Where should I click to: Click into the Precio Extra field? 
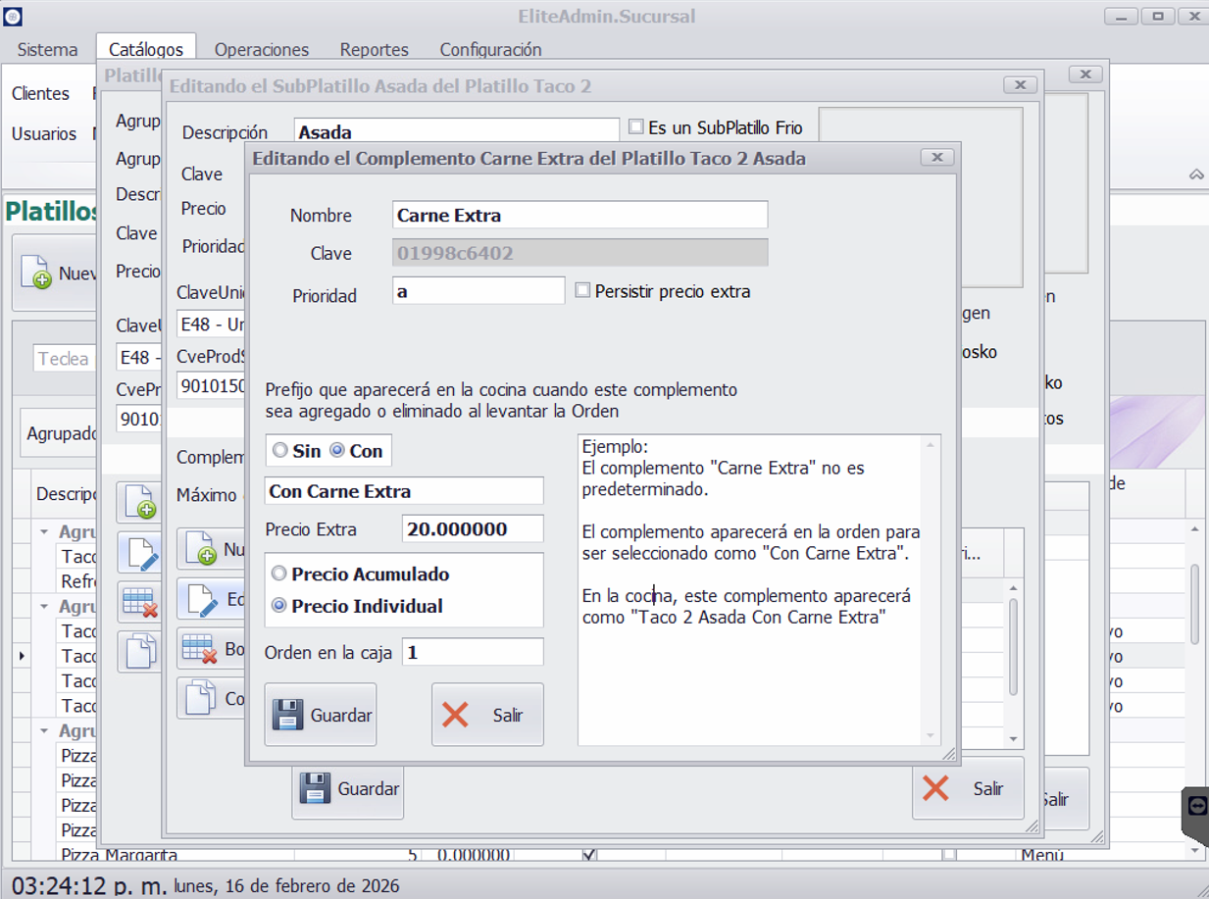point(472,529)
